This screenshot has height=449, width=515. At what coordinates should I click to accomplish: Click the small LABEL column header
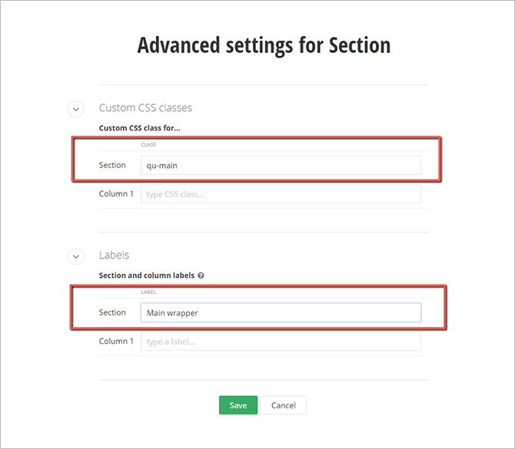[x=149, y=292]
